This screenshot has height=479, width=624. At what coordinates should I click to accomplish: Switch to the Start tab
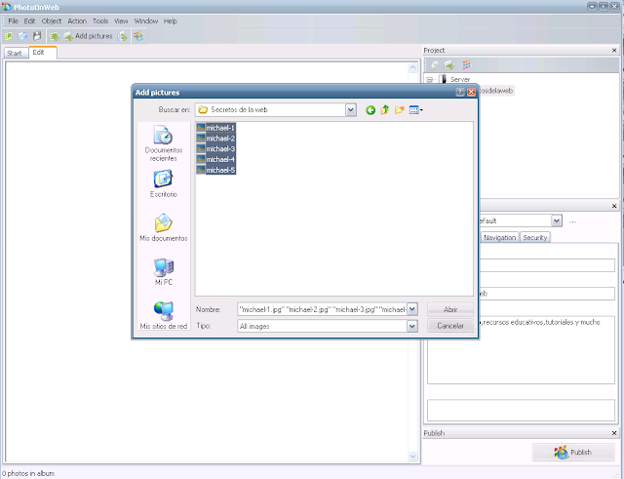(x=15, y=53)
